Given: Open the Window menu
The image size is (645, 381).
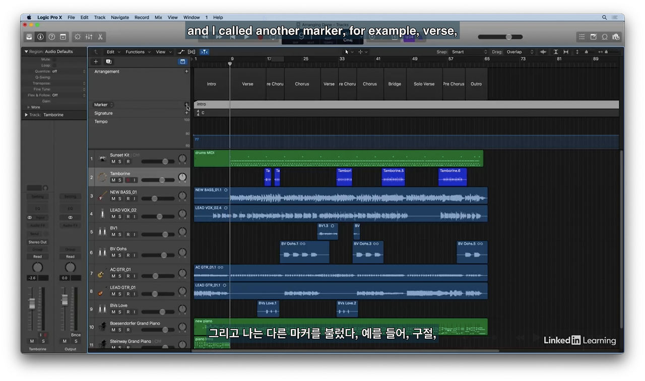Looking at the screenshot, I should pos(191,17).
